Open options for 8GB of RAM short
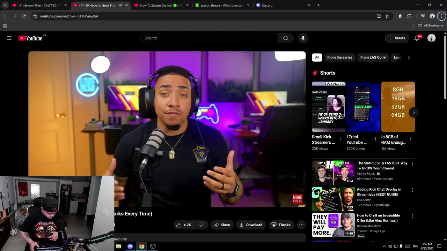 [x=410, y=139]
